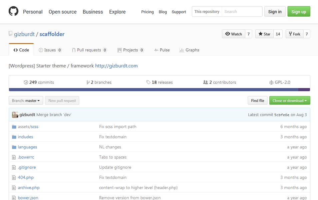Open Open source in the top navigation
The width and height of the screenshot is (318, 200).
[62, 12]
